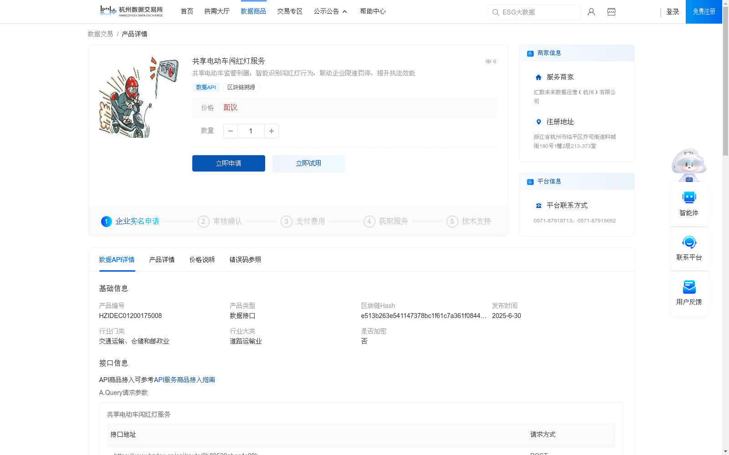
Task: Click the phone number 0571-87918713 text
Action: [x=552, y=221]
